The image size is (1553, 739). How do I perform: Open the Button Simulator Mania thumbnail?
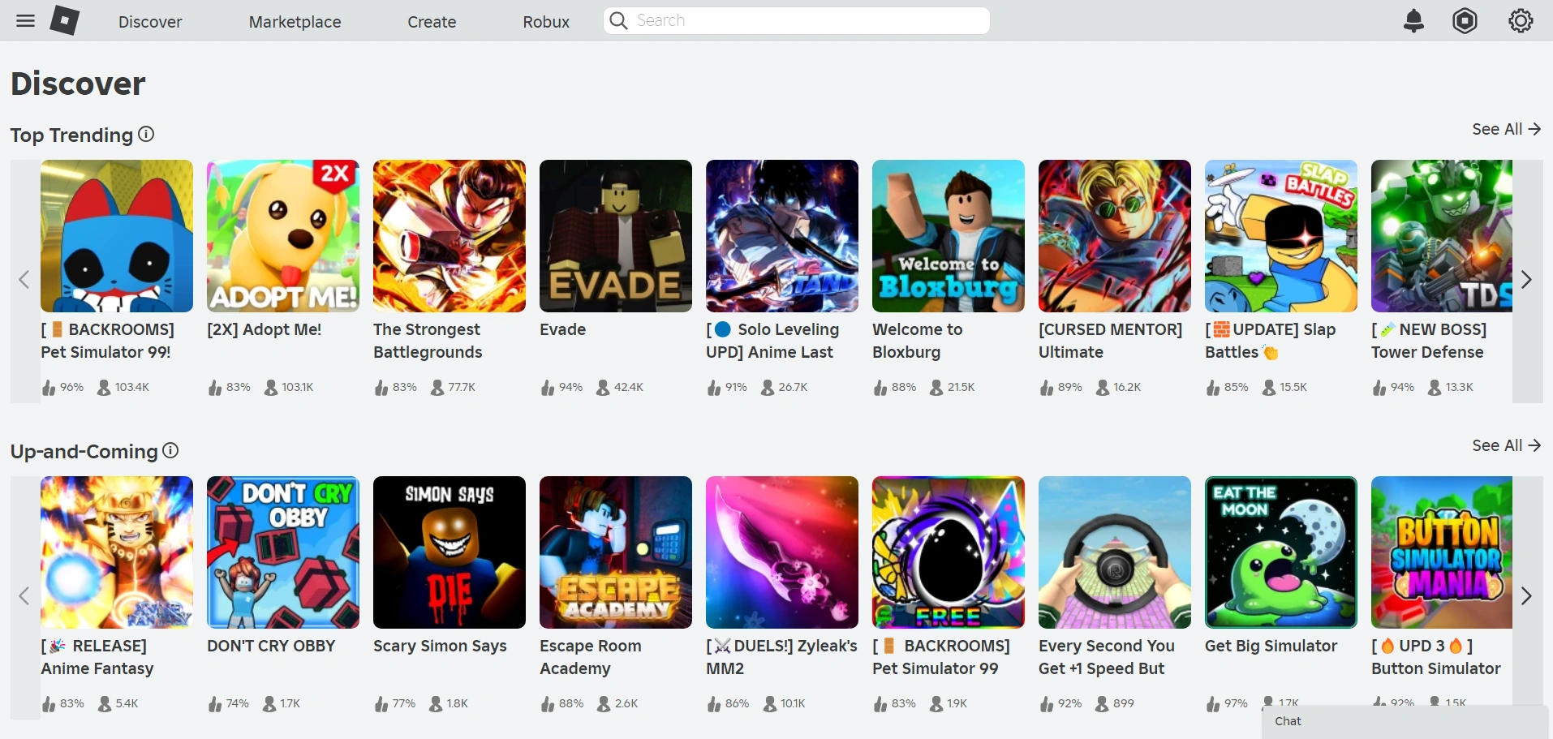pyautogui.click(x=1442, y=552)
